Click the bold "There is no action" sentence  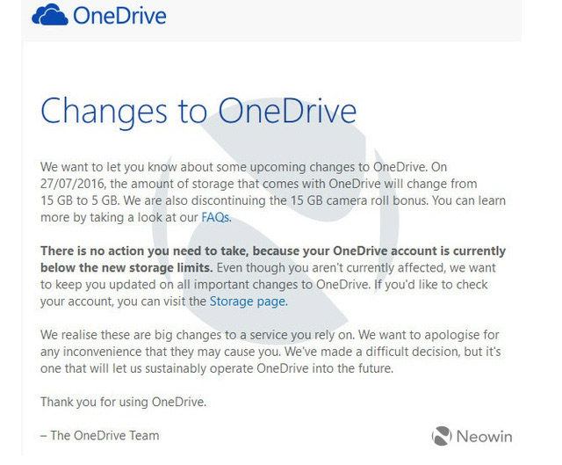176,251
